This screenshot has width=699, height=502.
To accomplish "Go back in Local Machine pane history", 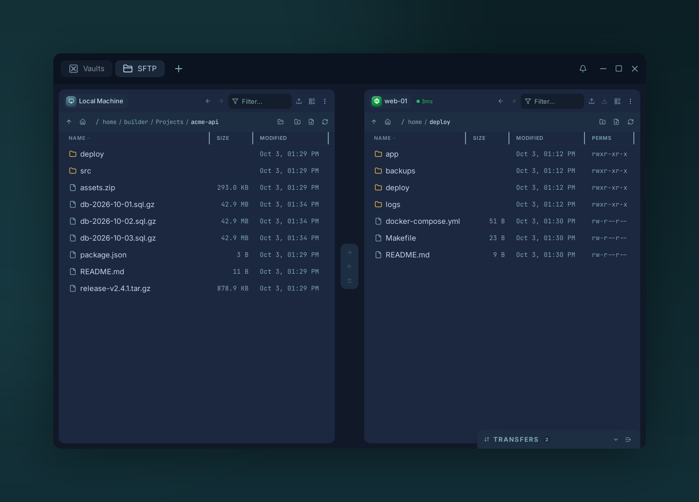I will pyautogui.click(x=208, y=101).
